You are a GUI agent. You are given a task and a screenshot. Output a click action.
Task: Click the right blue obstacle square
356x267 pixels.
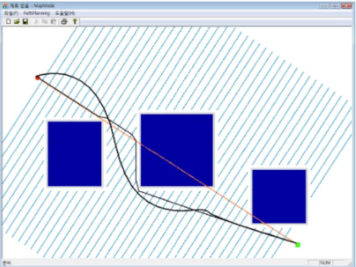[279, 196]
